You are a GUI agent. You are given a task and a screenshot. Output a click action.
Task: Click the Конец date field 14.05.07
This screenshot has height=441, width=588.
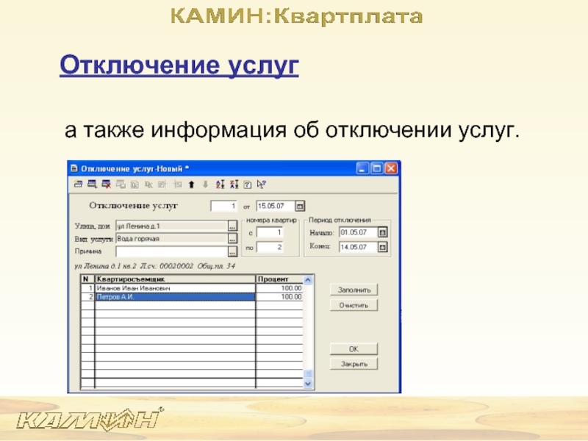[x=358, y=247]
